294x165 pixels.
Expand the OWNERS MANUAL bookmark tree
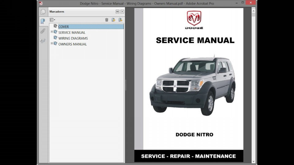tap(52, 43)
